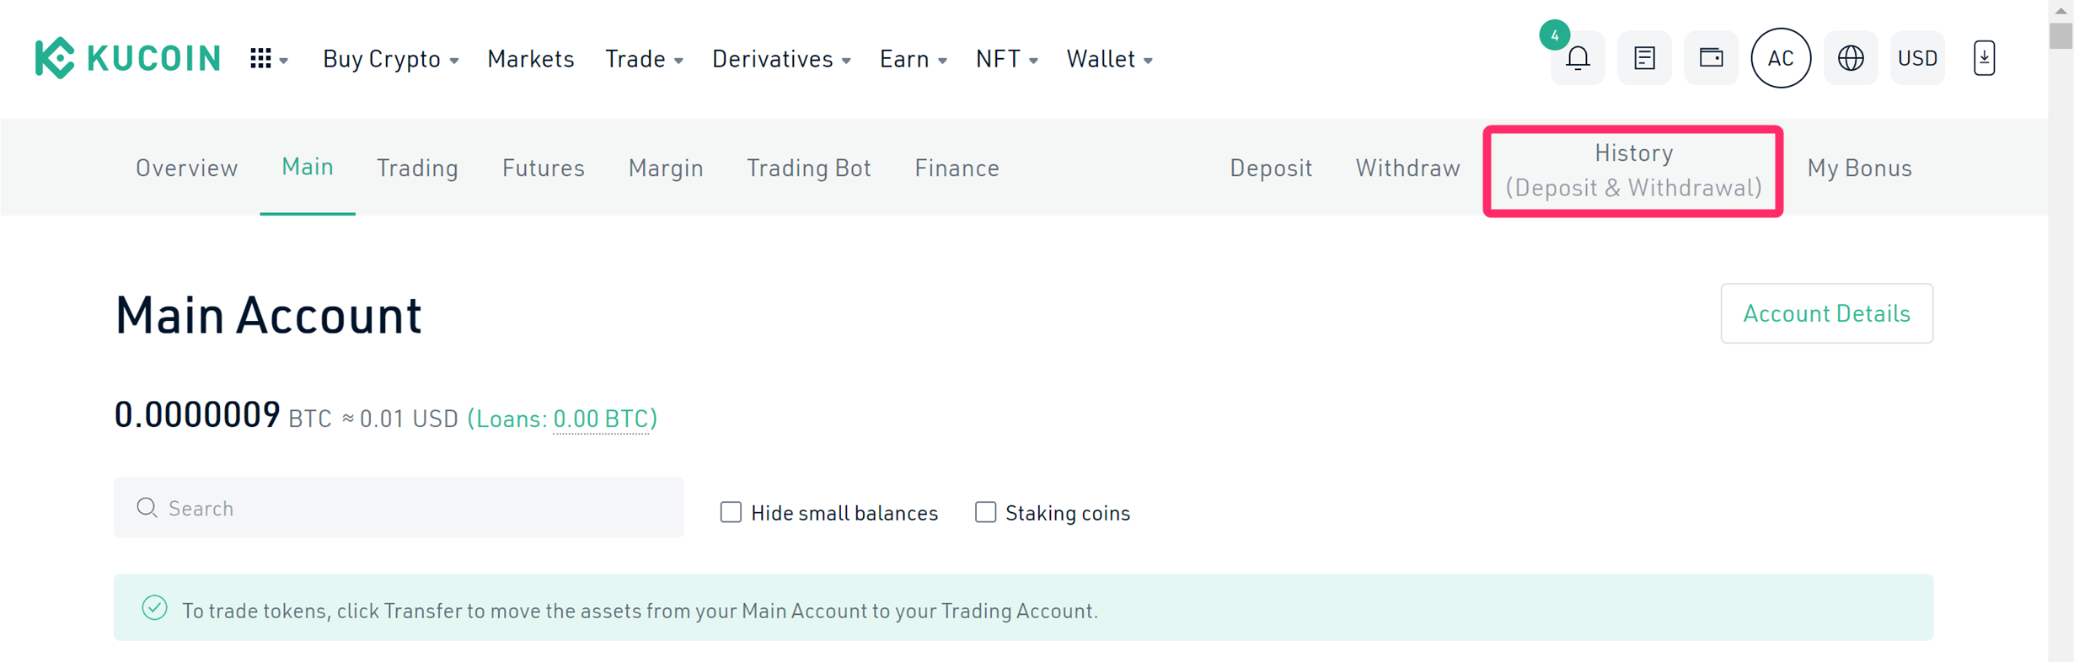Click the orders document icon
The image size is (2074, 662).
coord(1644,58)
